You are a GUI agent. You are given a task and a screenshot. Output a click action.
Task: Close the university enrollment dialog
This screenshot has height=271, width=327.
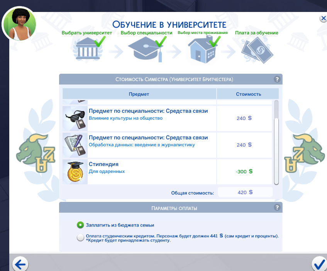click(x=323, y=19)
